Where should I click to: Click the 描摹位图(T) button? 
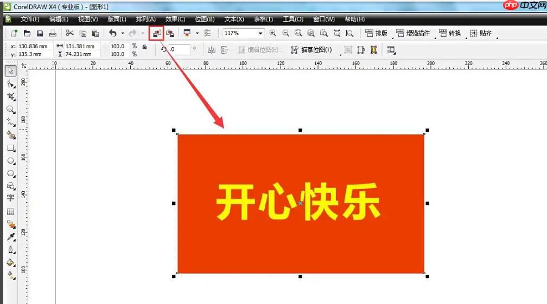click(x=311, y=50)
